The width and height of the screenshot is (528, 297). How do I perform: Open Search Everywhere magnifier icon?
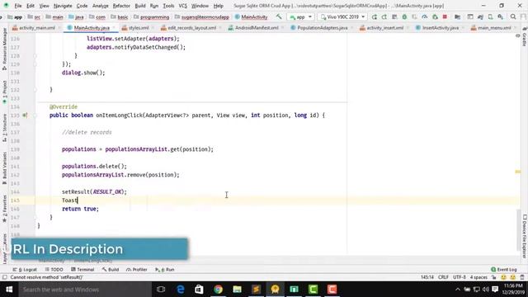coord(513,16)
